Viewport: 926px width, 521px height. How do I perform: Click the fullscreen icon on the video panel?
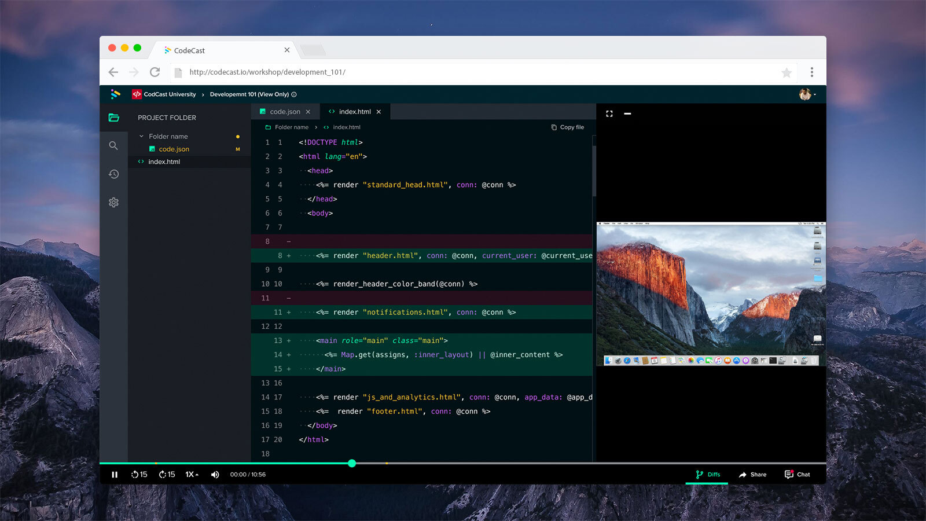(609, 113)
